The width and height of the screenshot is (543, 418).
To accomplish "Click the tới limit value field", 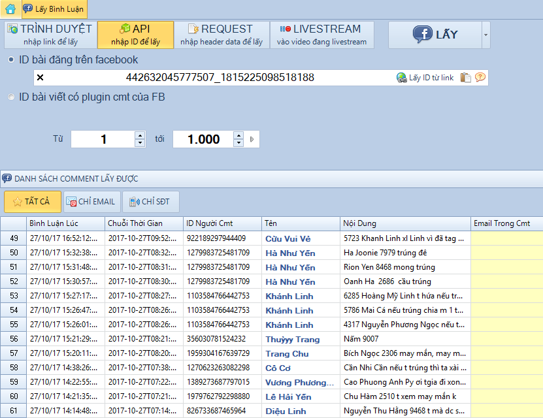I will (x=204, y=139).
